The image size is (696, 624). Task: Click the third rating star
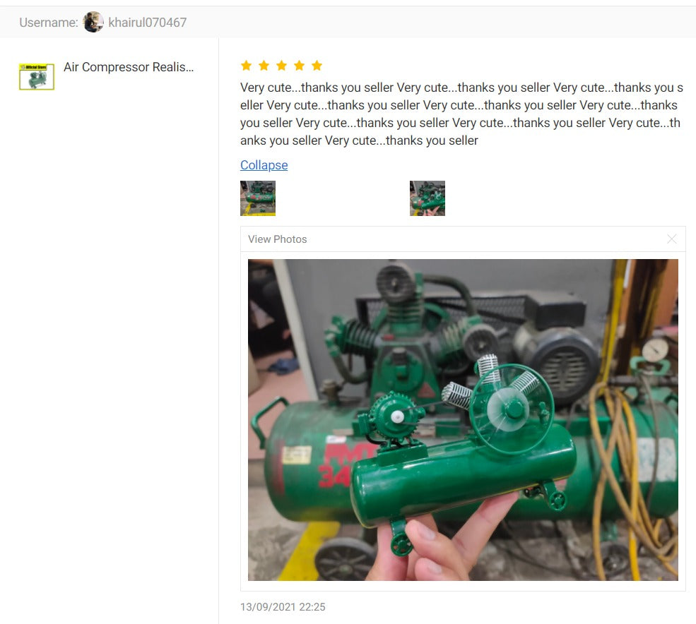point(281,66)
